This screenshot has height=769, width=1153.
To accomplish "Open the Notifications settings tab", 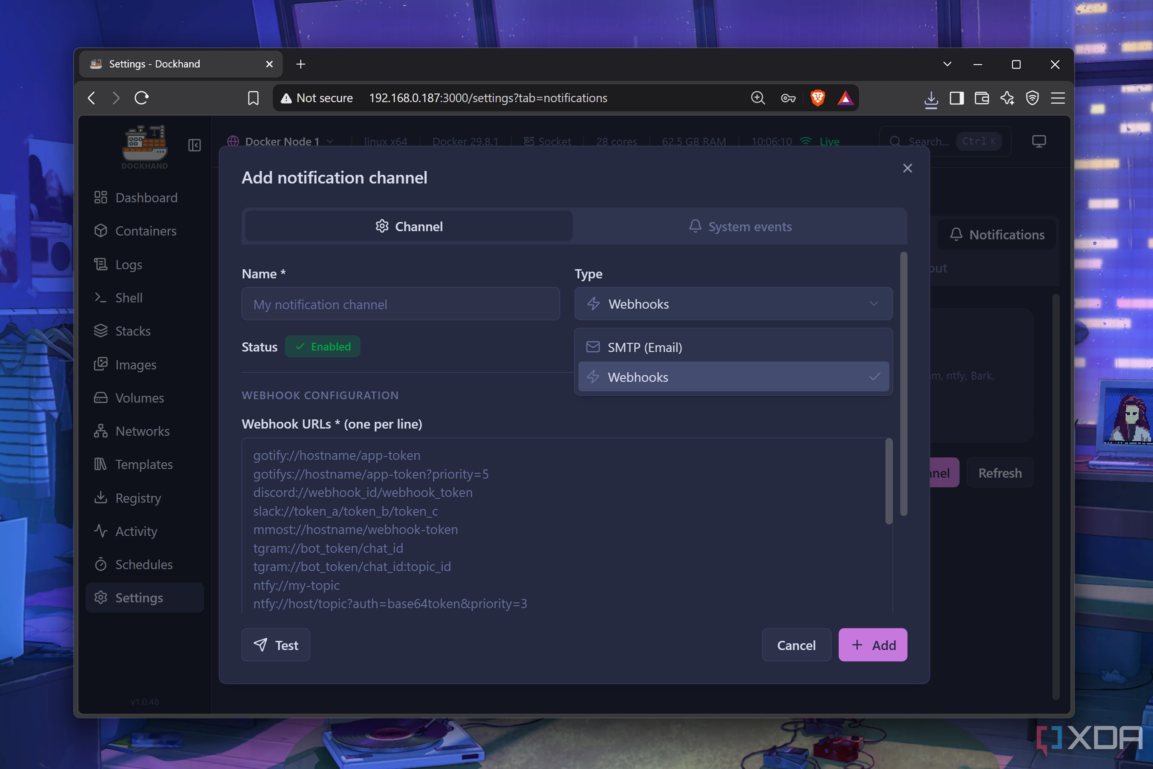I will click(x=997, y=234).
